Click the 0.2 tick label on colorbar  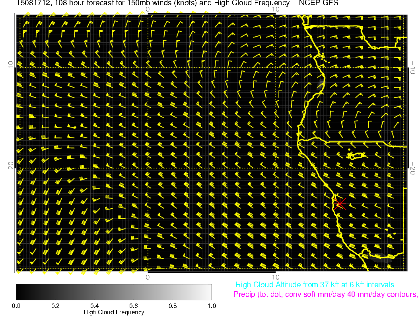point(55,306)
